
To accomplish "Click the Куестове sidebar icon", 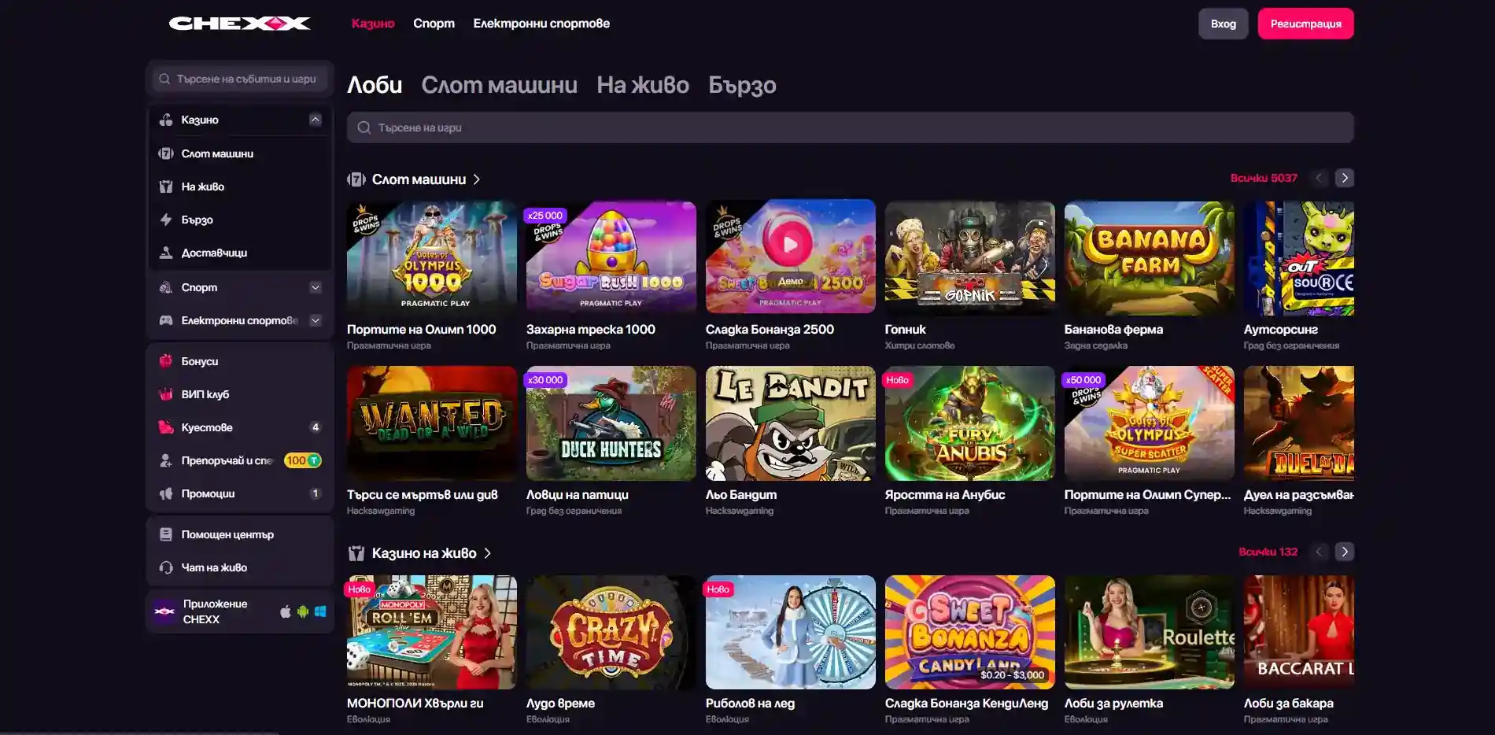I will pos(166,427).
